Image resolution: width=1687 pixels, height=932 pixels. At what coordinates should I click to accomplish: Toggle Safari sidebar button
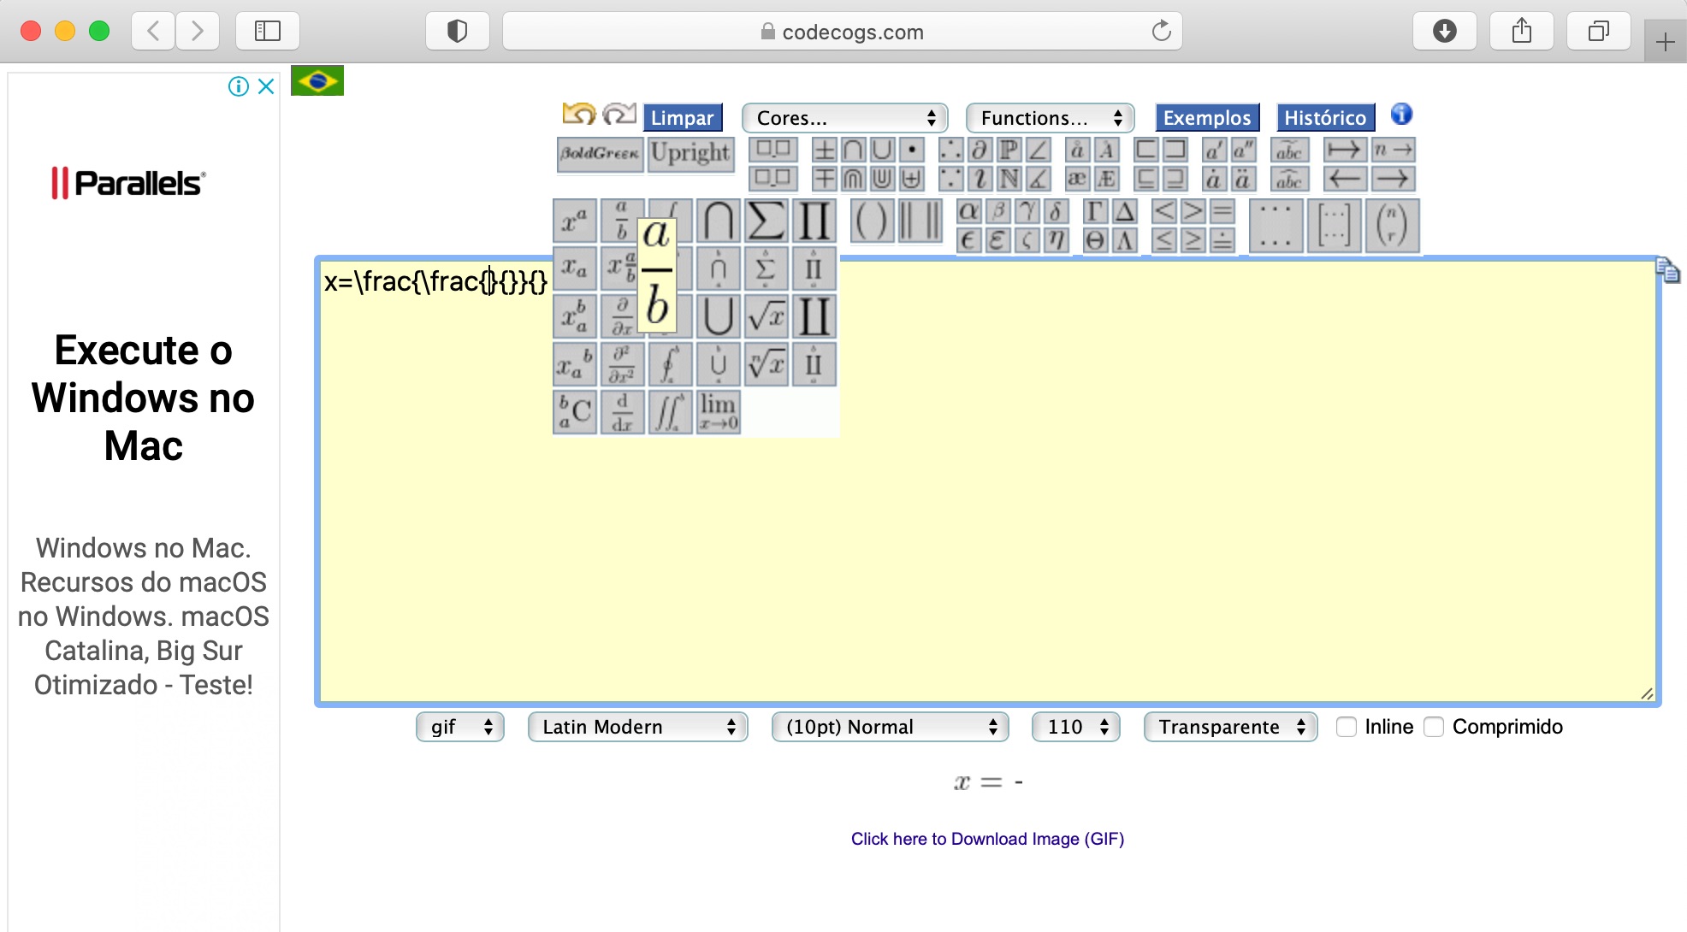(268, 32)
